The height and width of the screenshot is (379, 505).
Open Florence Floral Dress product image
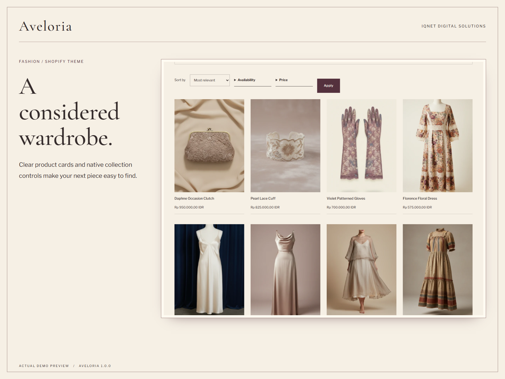437,146
